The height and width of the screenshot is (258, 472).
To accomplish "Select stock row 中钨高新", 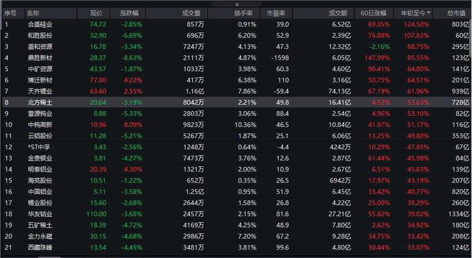I will (x=235, y=125).
